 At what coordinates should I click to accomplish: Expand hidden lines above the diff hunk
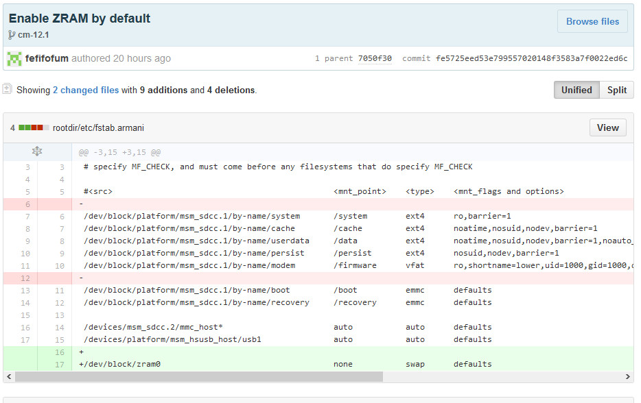click(37, 151)
